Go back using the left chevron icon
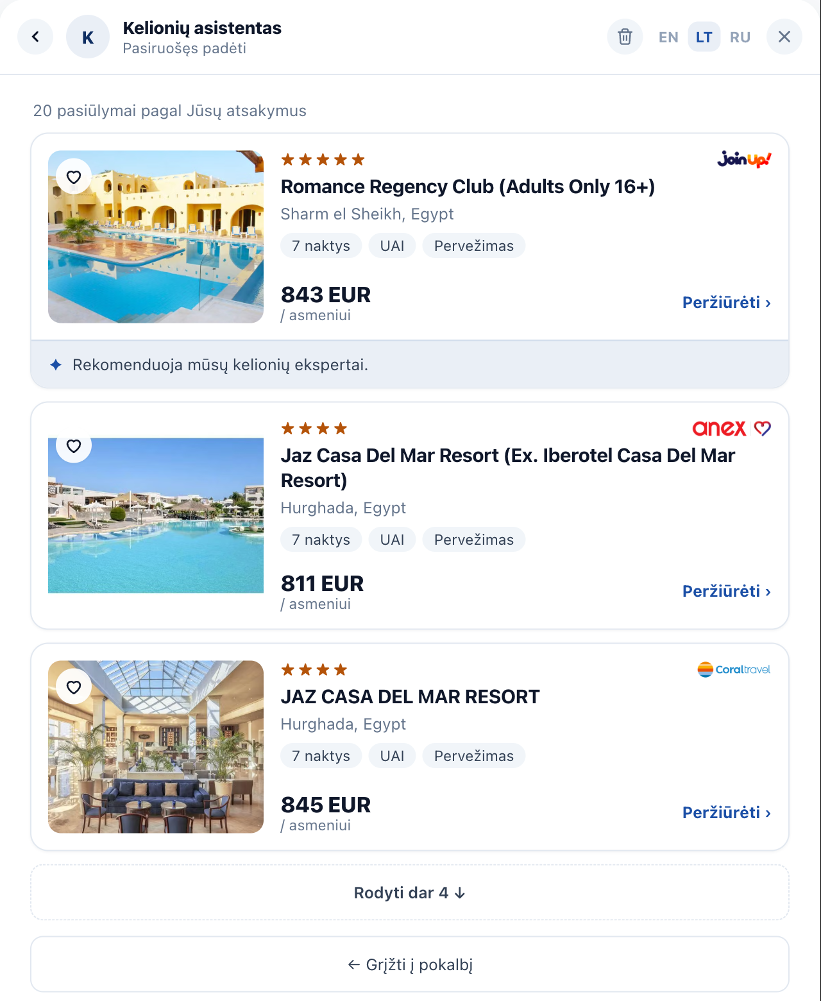Image resolution: width=821 pixels, height=1001 pixels. [35, 37]
